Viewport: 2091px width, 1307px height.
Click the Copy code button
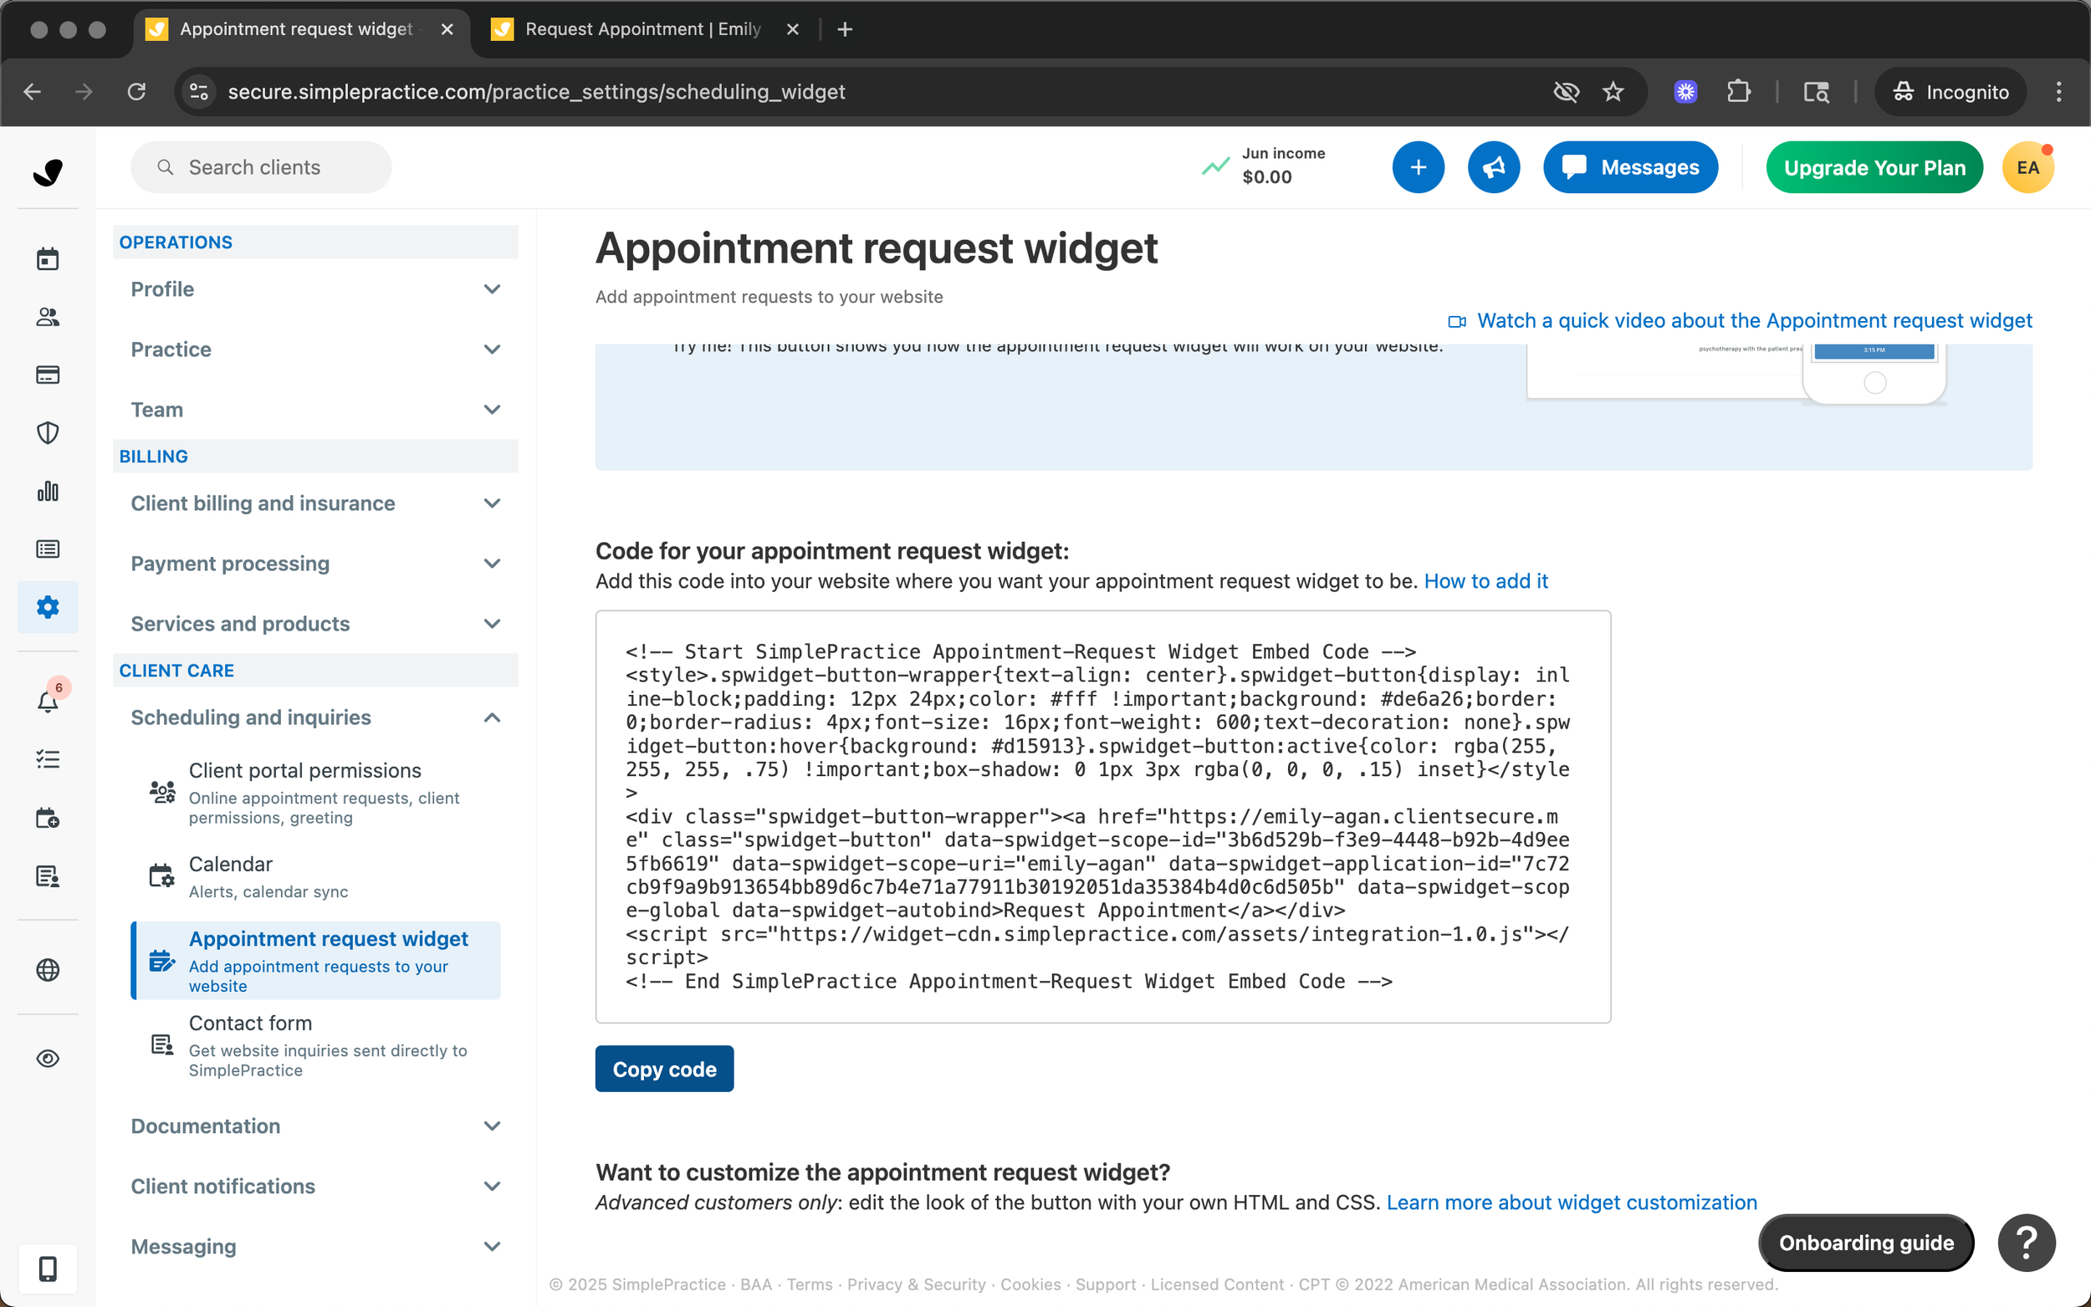click(x=664, y=1070)
